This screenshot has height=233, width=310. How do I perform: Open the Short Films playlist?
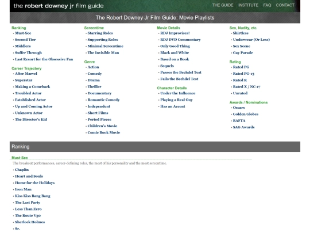pyautogui.click(x=98, y=113)
